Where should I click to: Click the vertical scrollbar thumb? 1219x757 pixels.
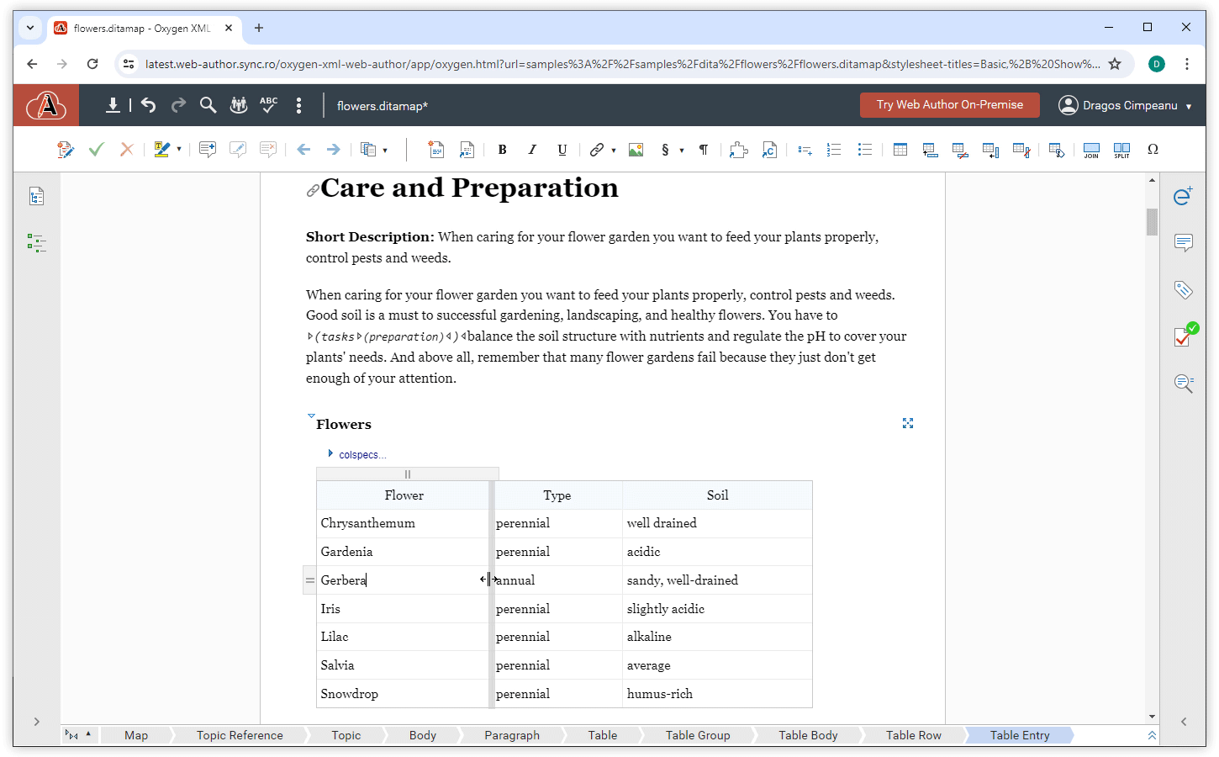pyautogui.click(x=1152, y=221)
